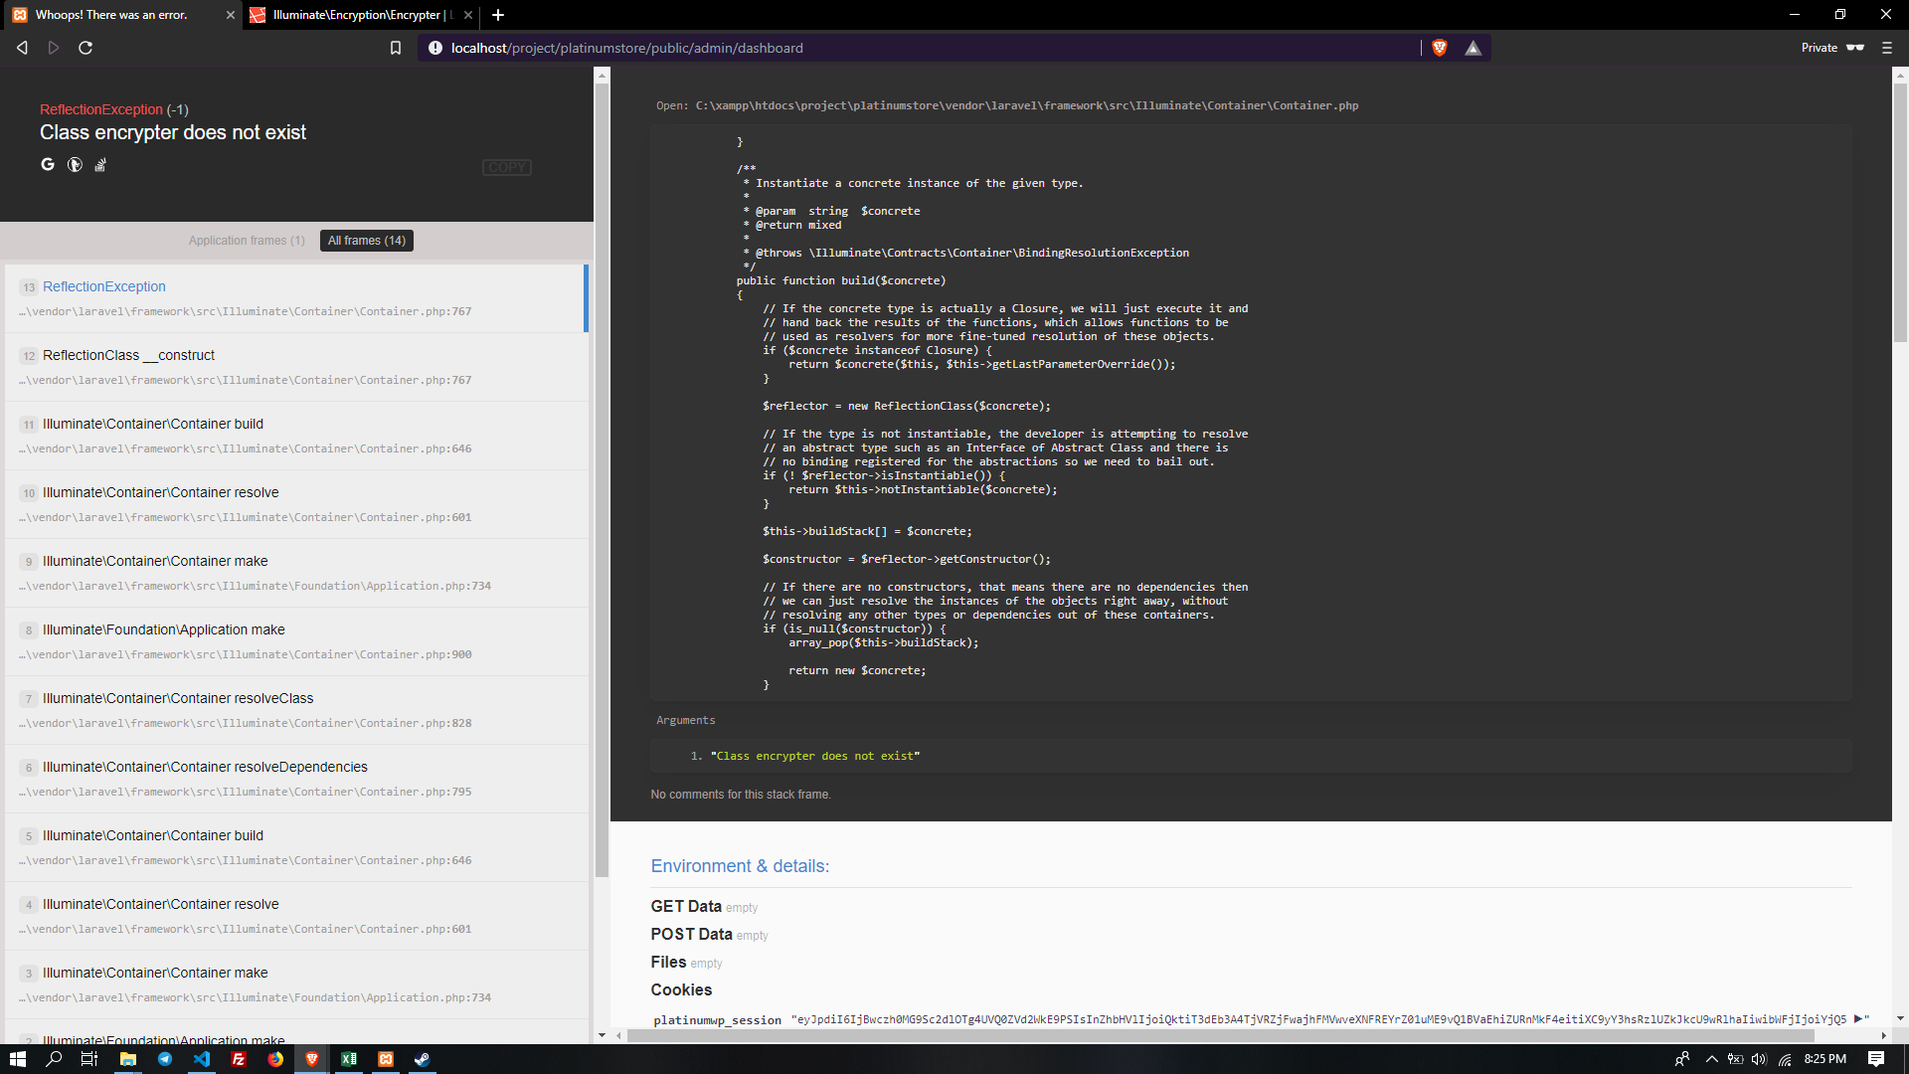Select frame 7 Container resolveClass
The width and height of the screenshot is (1909, 1074).
tap(294, 710)
